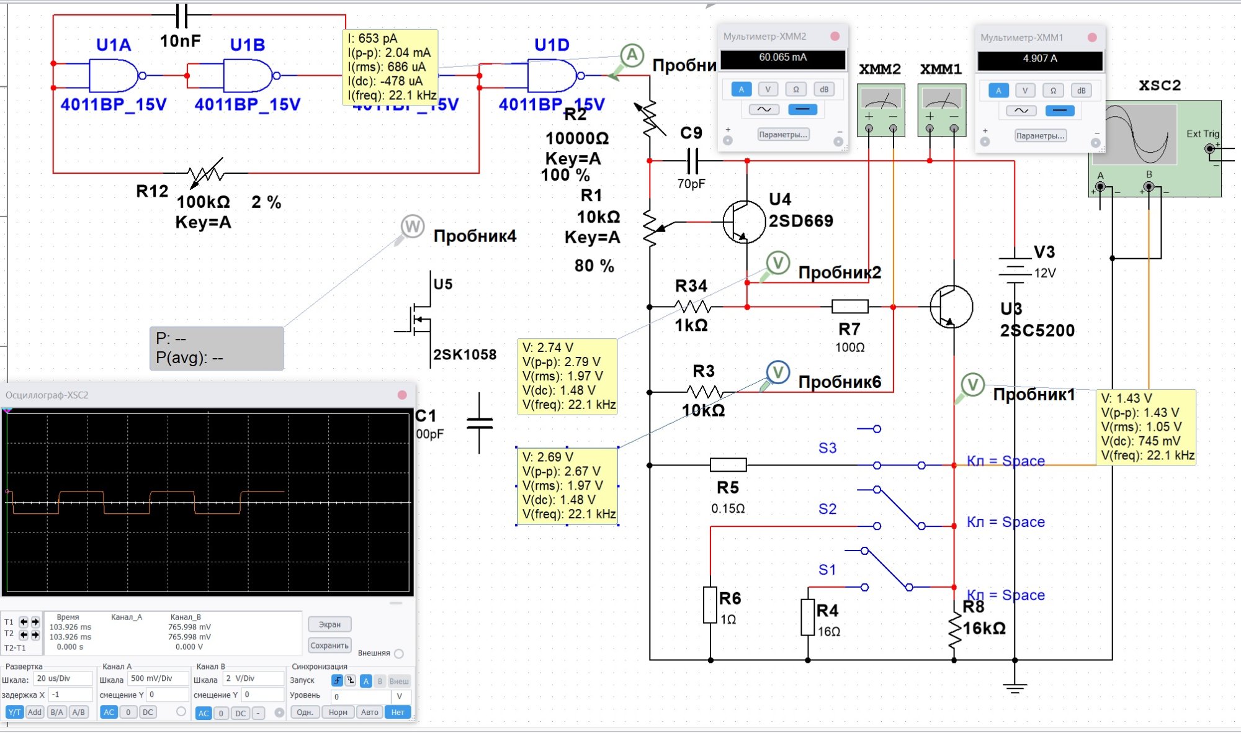1241x733 pixels.
Task: Open Канал A scale 500 mV/Div field
Action: coord(158,679)
